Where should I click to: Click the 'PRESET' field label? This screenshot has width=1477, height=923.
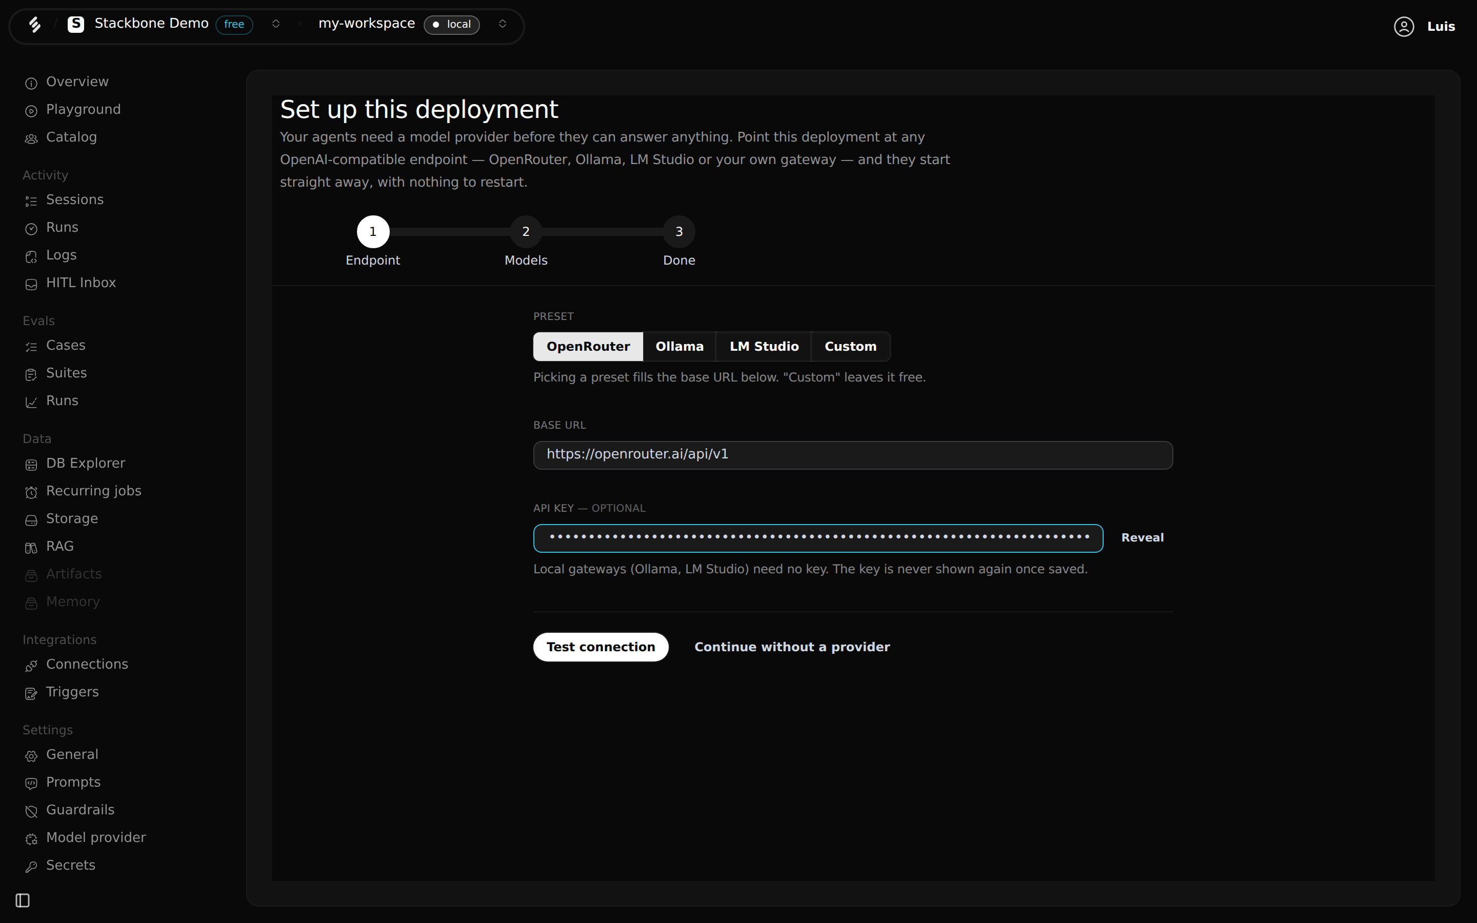[553, 316]
